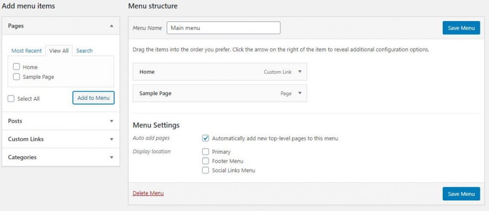489x211 pixels.
Task: Check the Home page checkbox
Action: (x=17, y=67)
